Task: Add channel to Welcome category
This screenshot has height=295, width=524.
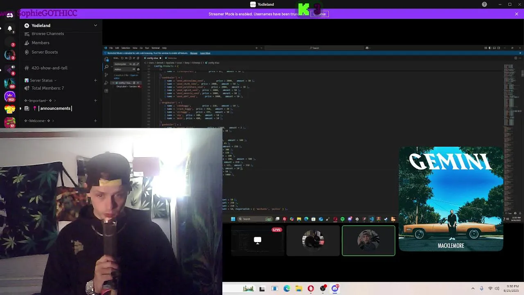Action: click(x=95, y=120)
